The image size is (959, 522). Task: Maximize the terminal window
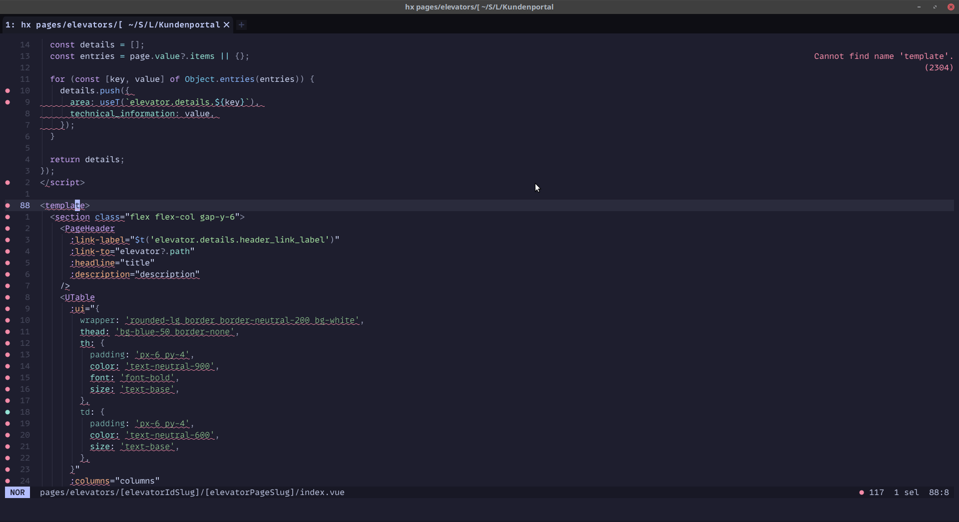pos(935,7)
